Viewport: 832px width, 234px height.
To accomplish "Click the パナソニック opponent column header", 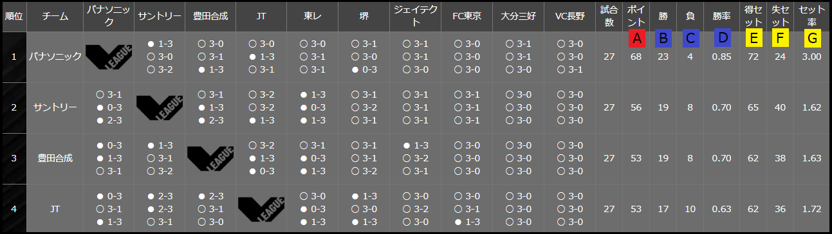I will [109, 17].
